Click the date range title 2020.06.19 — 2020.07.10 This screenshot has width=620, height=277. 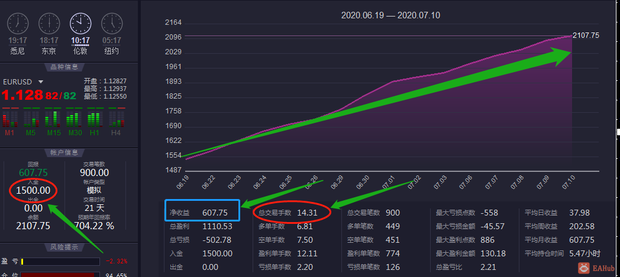point(390,15)
